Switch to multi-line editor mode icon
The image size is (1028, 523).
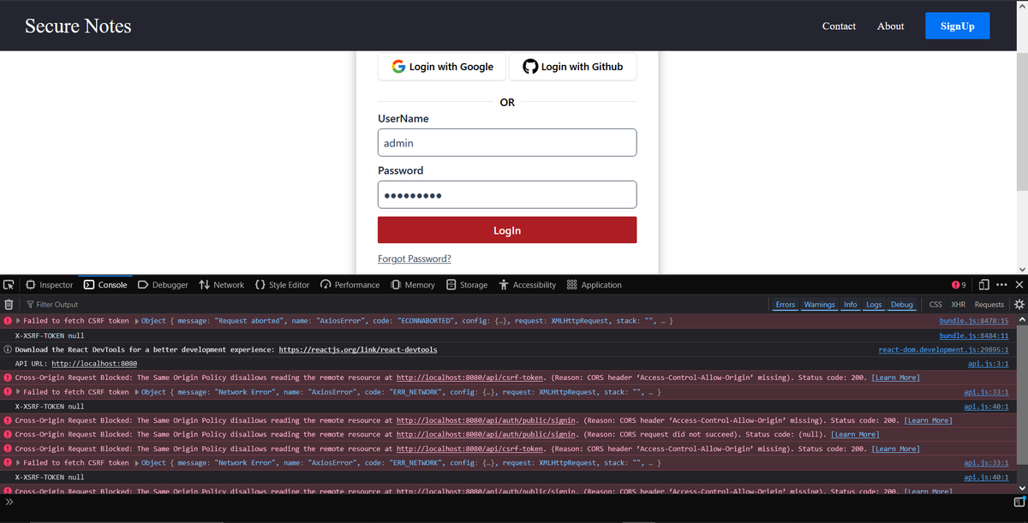[1019, 502]
